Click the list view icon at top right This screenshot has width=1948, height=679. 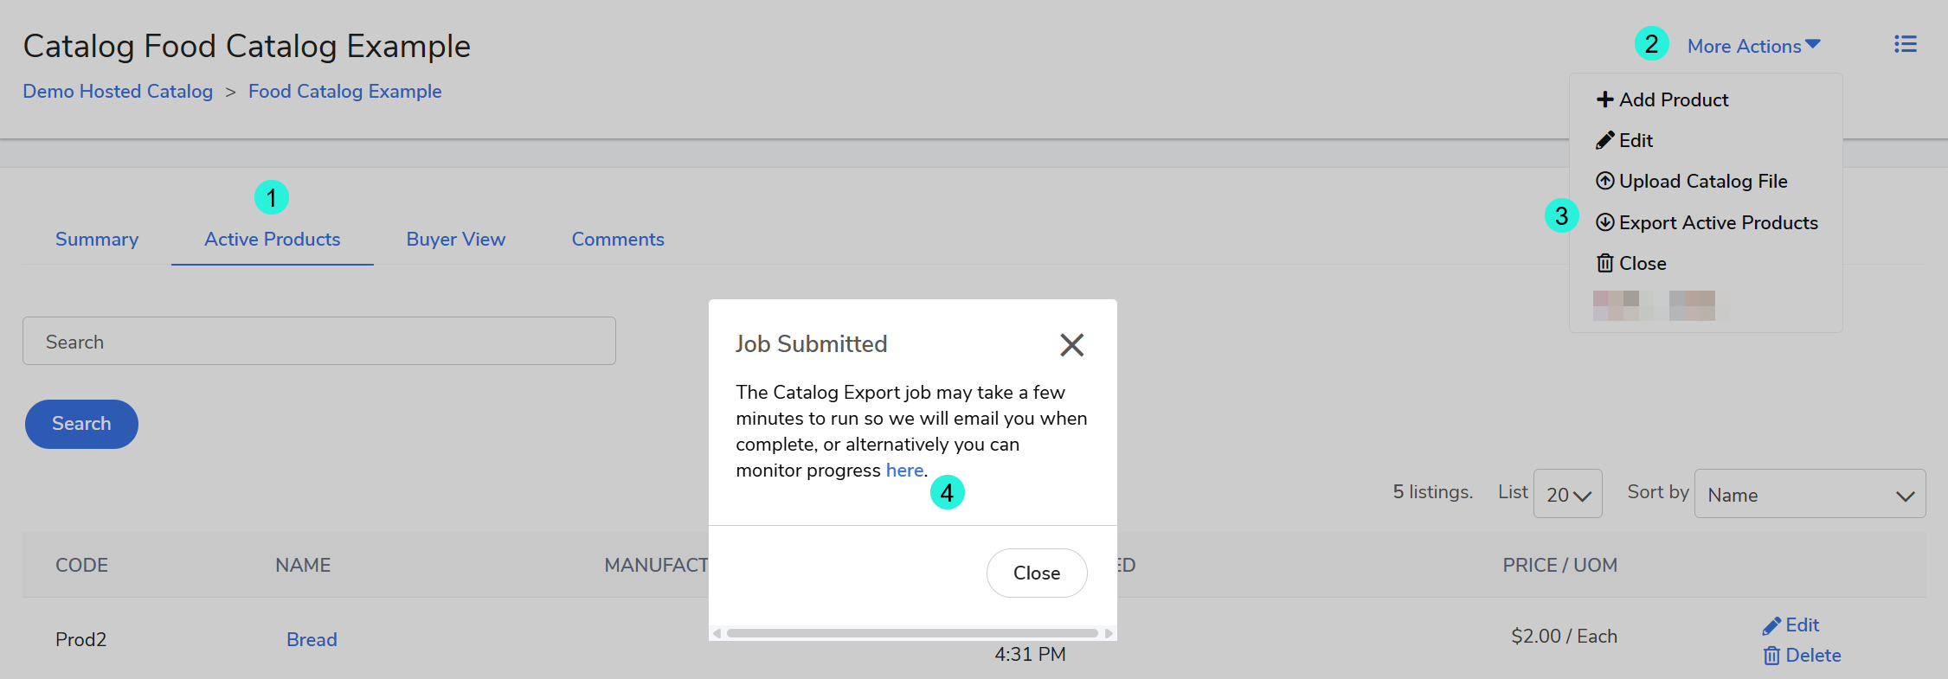1905,44
